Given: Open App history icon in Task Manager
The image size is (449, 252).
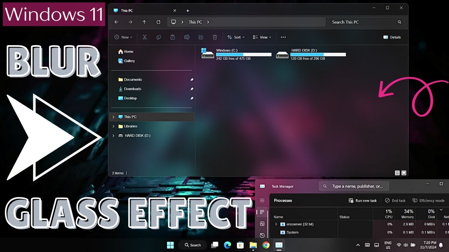Looking at the screenshot, I should point(262,235).
